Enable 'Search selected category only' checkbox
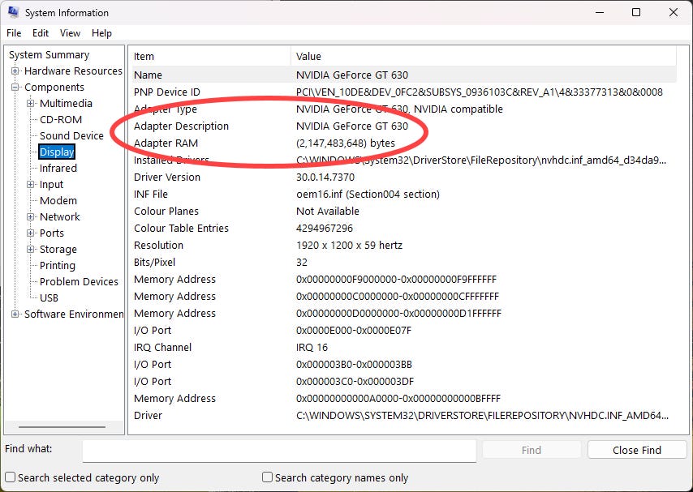The width and height of the screenshot is (693, 492). (10, 477)
